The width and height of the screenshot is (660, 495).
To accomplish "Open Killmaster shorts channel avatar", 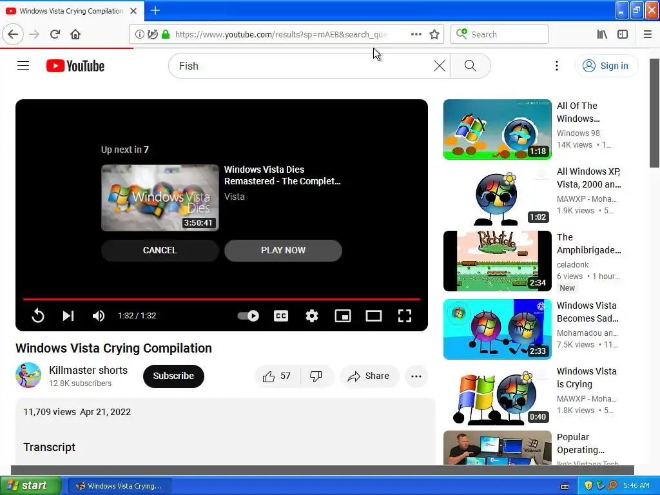I will 28,375.
